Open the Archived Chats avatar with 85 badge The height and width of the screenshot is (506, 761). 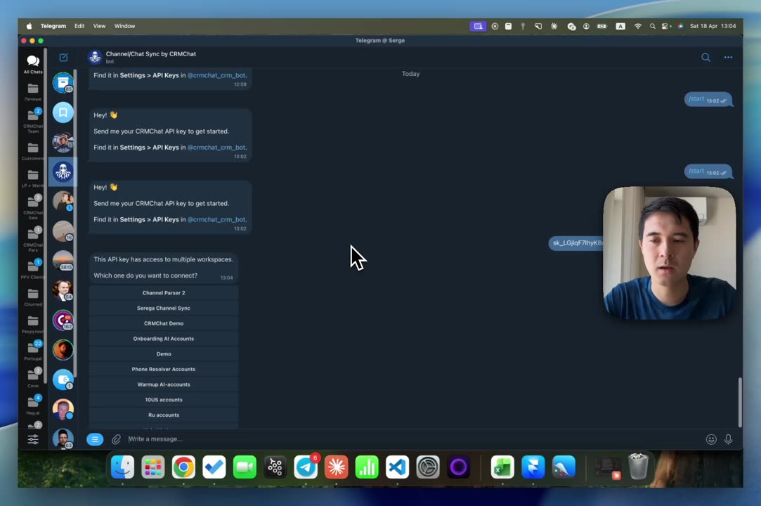click(63, 83)
